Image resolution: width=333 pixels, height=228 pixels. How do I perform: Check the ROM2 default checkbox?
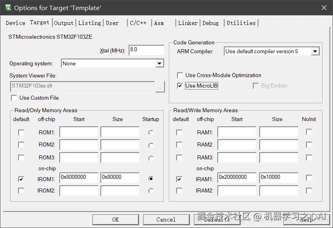click(x=21, y=145)
